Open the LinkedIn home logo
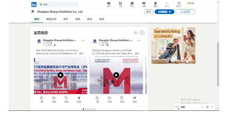 [x=34, y=4]
